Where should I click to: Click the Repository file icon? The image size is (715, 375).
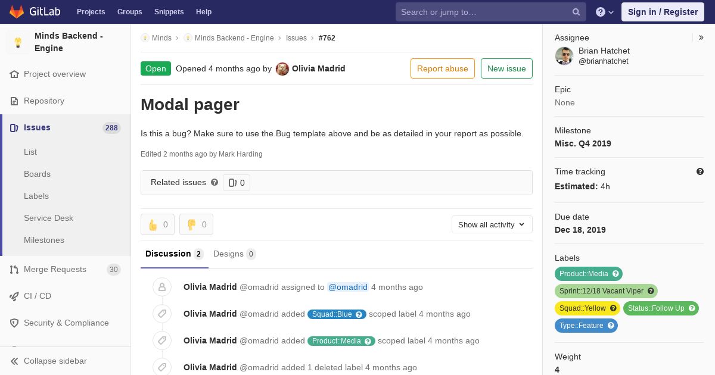pos(14,101)
